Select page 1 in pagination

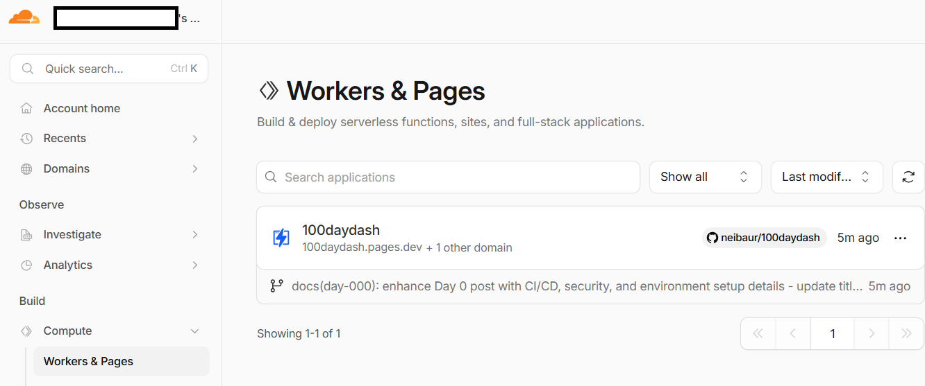[x=833, y=333]
